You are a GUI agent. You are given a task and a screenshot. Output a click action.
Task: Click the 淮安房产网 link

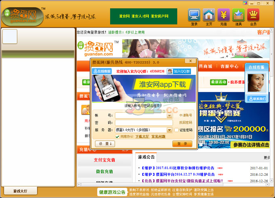[159, 16]
